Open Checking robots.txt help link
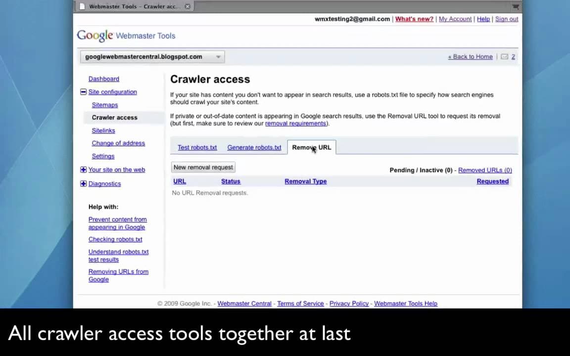Screen dimensions: 570x356 click(x=115, y=239)
